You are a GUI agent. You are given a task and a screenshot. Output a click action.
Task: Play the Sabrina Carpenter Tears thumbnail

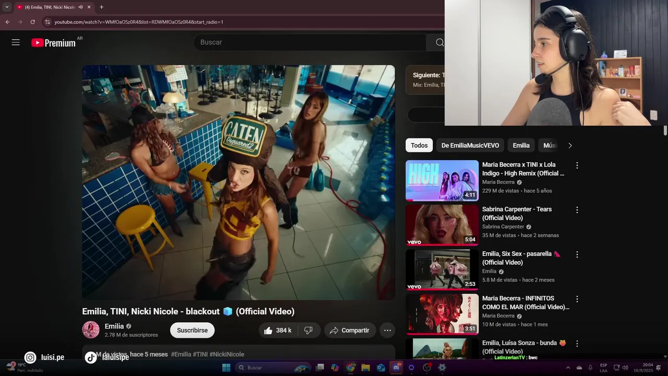442,225
